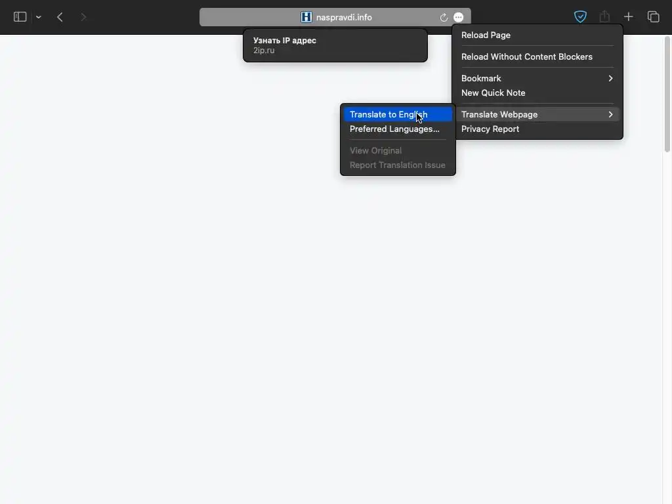Show the sidebar using the sidebar icon
The height and width of the screenshot is (504, 672).
[x=20, y=16]
